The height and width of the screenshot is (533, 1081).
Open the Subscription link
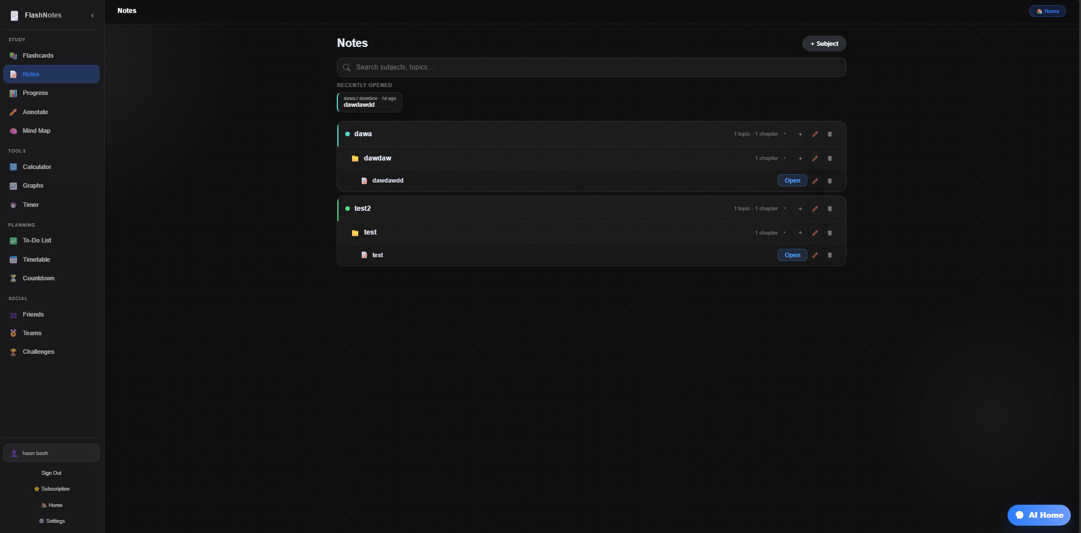point(52,489)
